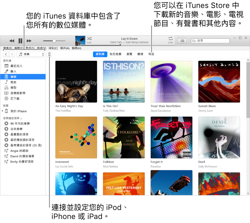Select 類型 in the sidebar
The height and width of the screenshot is (223, 250).
point(23,88)
